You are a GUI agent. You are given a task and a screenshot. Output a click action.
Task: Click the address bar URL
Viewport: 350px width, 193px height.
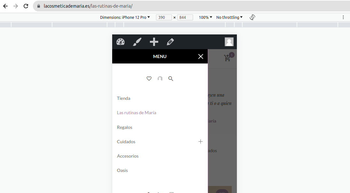[x=88, y=6]
